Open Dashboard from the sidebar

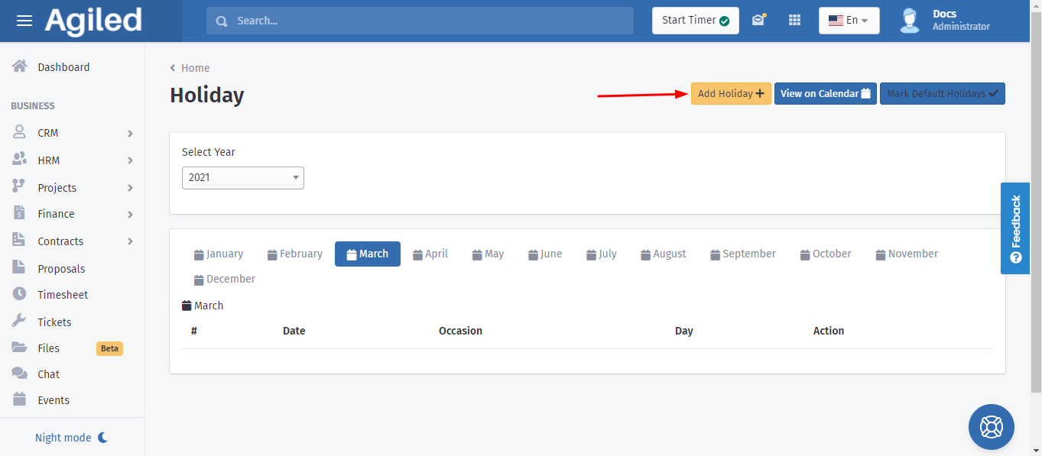63,67
